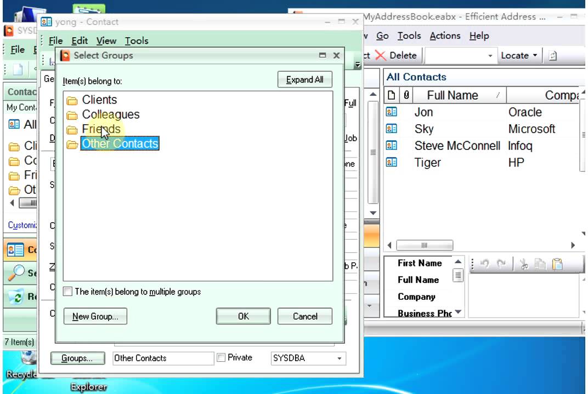Click the Company column header
Viewport: 588px width, 394px height.
pos(545,95)
